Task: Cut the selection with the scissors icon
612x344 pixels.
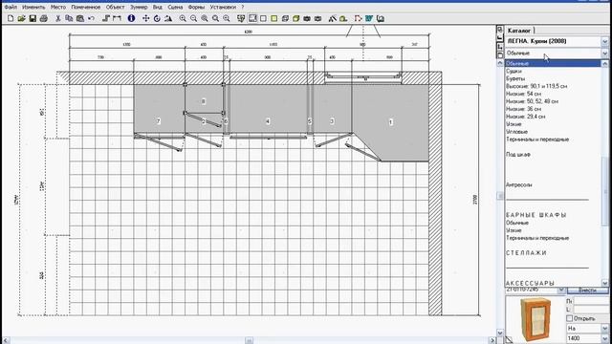Action: click(x=58, y=18)
